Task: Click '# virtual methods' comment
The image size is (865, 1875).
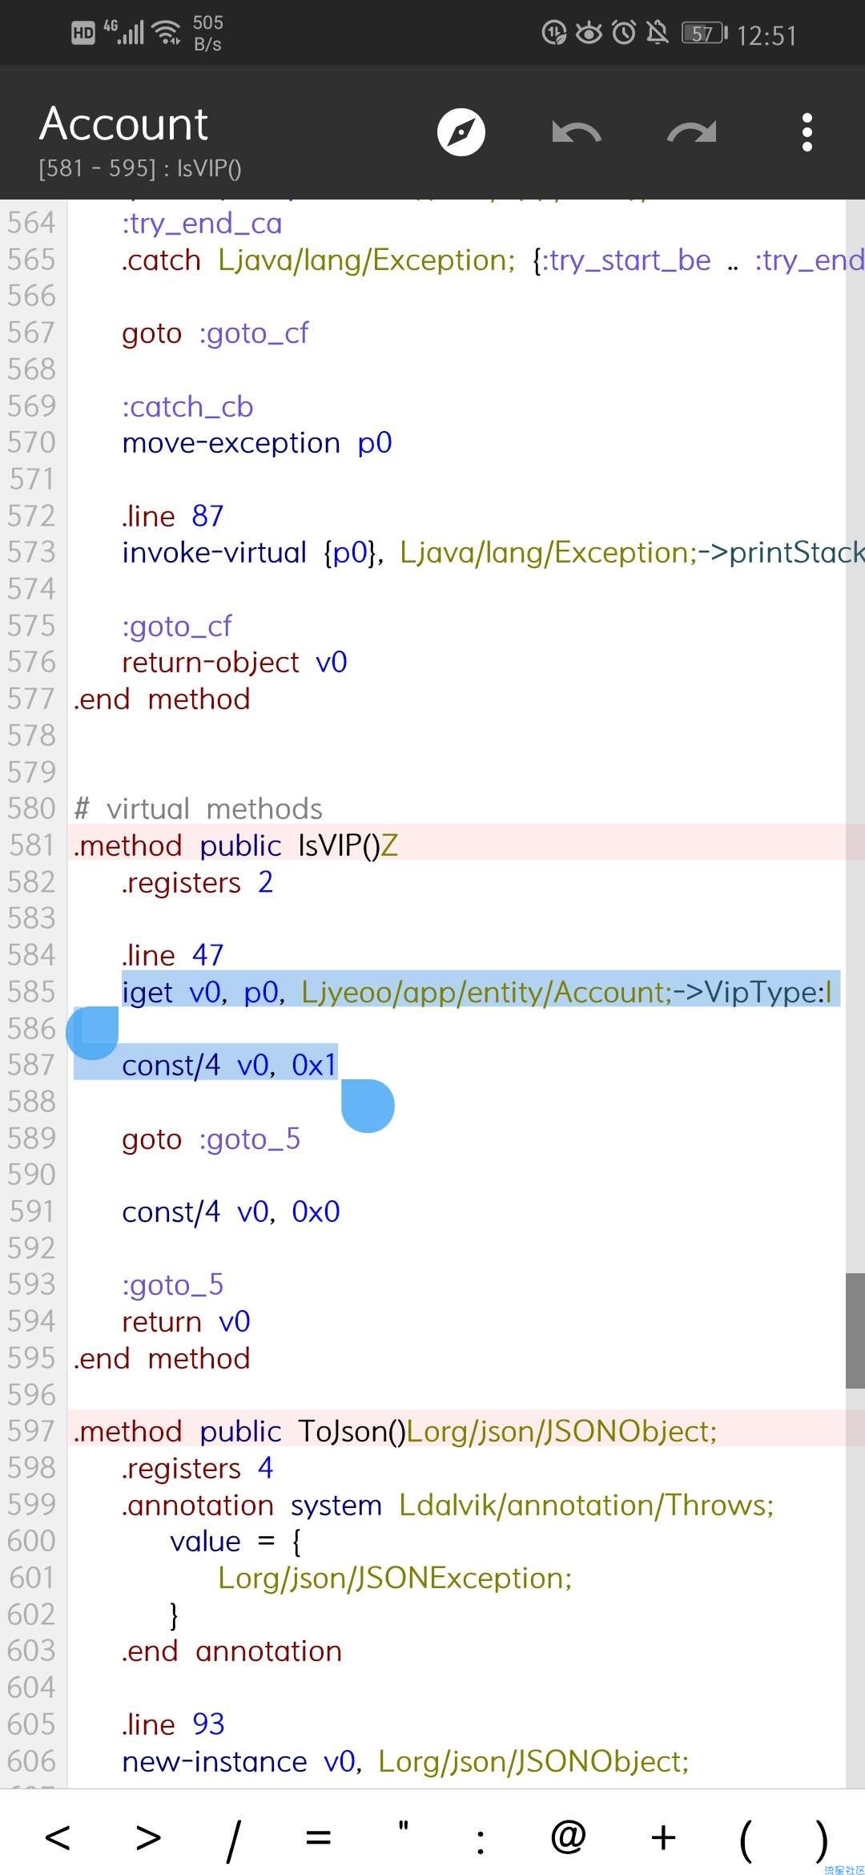Action: point(199,808)
